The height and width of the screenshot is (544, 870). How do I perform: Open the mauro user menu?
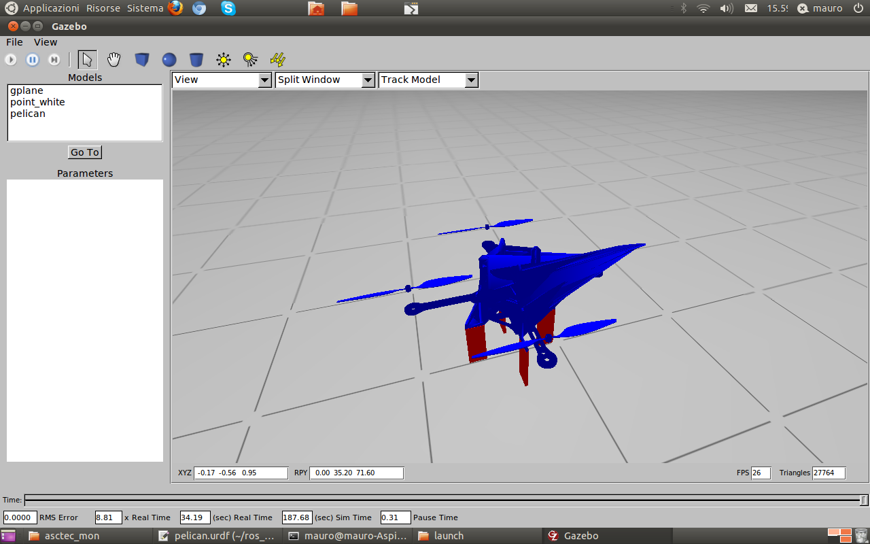tap(820, 8)
